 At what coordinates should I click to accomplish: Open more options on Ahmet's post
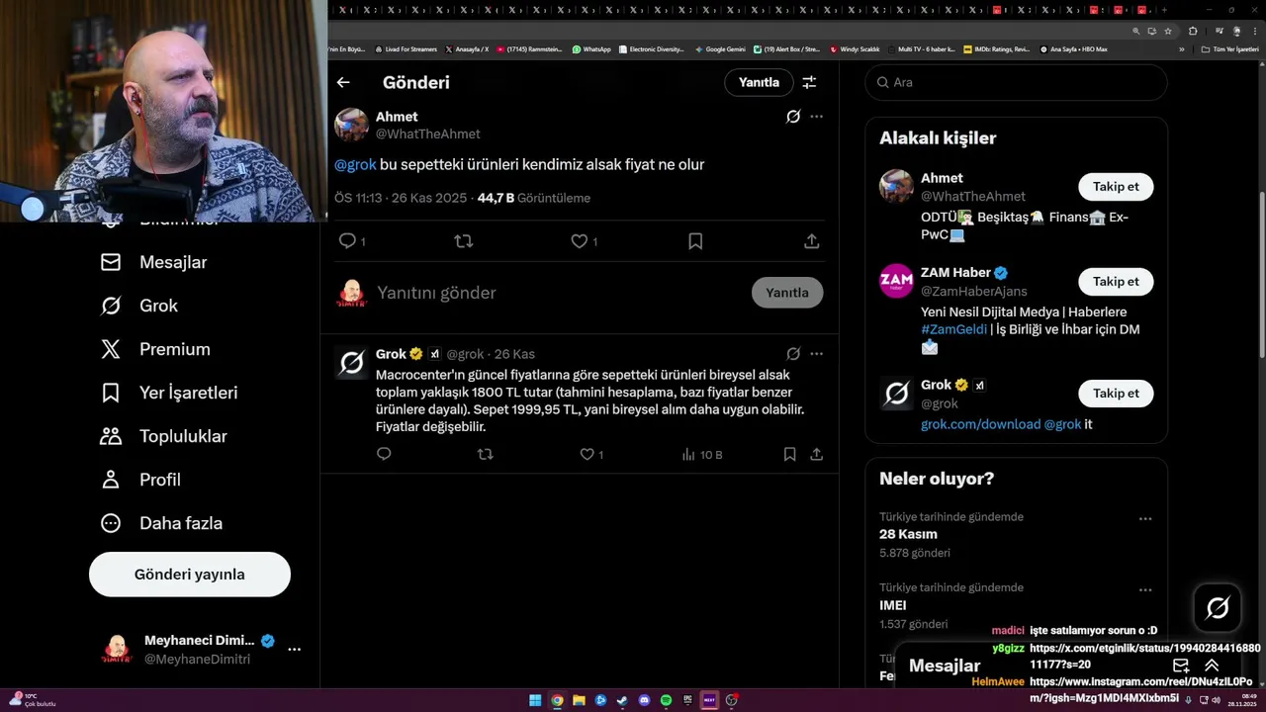(816, 117)
